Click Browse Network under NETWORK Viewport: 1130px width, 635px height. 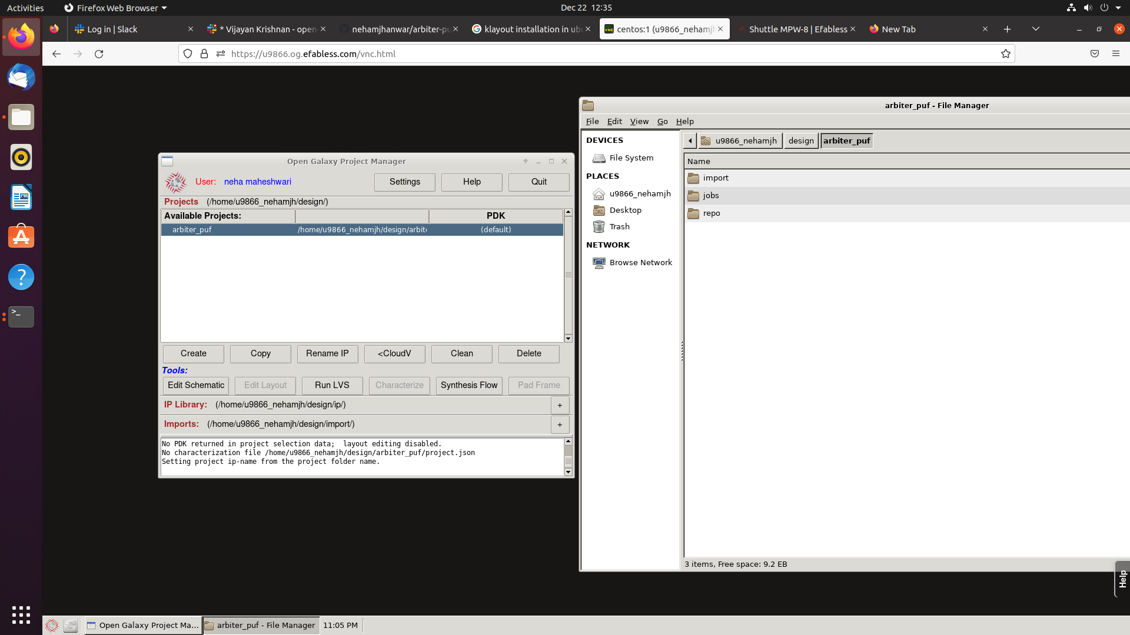[x=641, y=262]
